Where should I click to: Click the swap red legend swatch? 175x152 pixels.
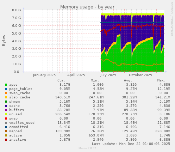[x=6, y=118]
